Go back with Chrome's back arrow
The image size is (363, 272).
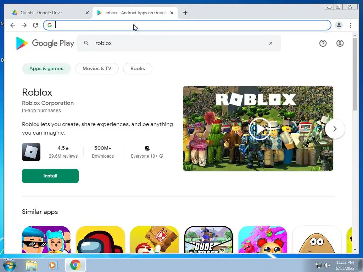(13, 25)
